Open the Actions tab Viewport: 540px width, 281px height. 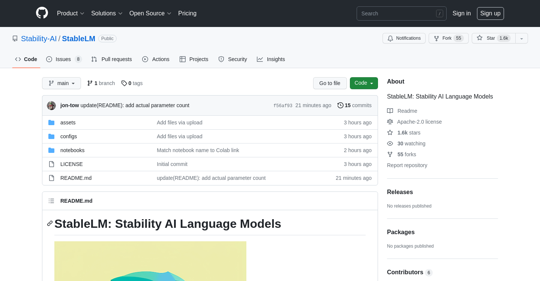pyautogui.click(x=156, y=59)
